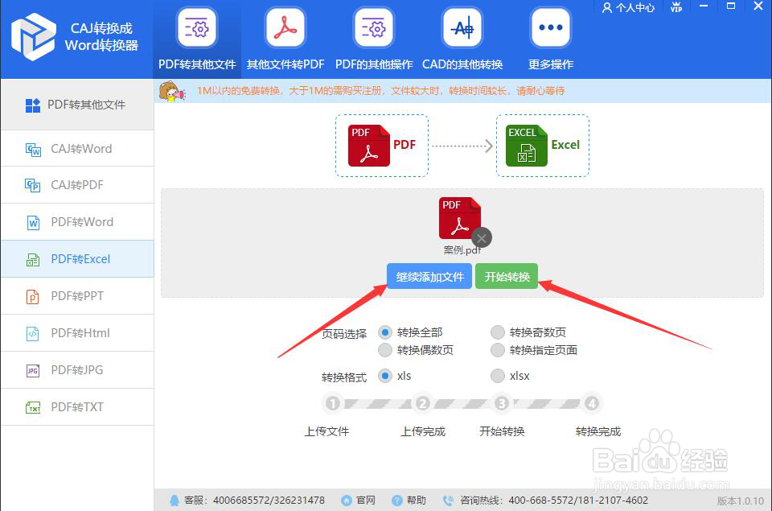Image resolution: width=772 pixels, height=511 pixels.
Task: Select PDF转Html in sidebar
Action: (x=77, y=332)
